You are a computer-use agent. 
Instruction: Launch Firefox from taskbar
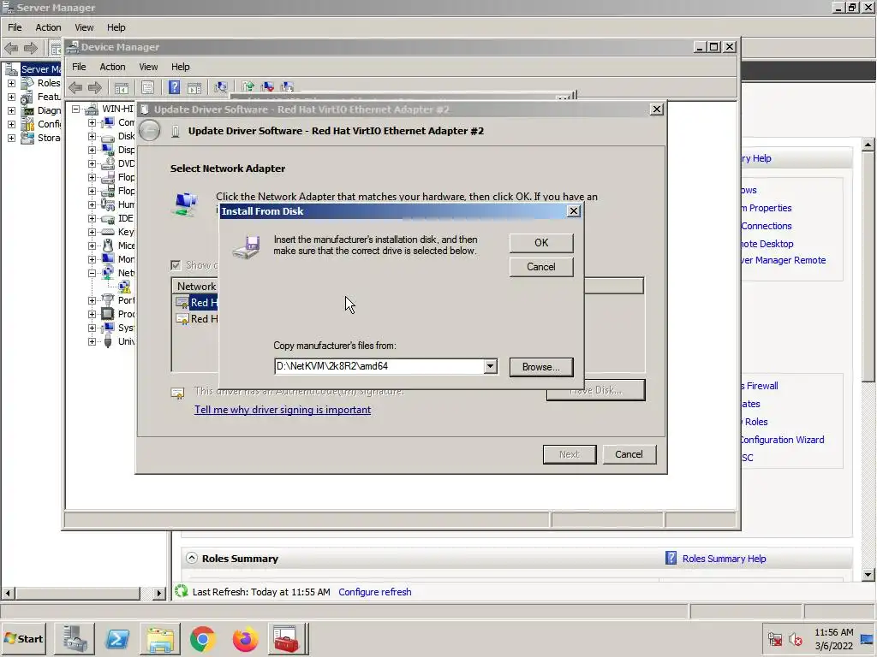click(245, 639)
